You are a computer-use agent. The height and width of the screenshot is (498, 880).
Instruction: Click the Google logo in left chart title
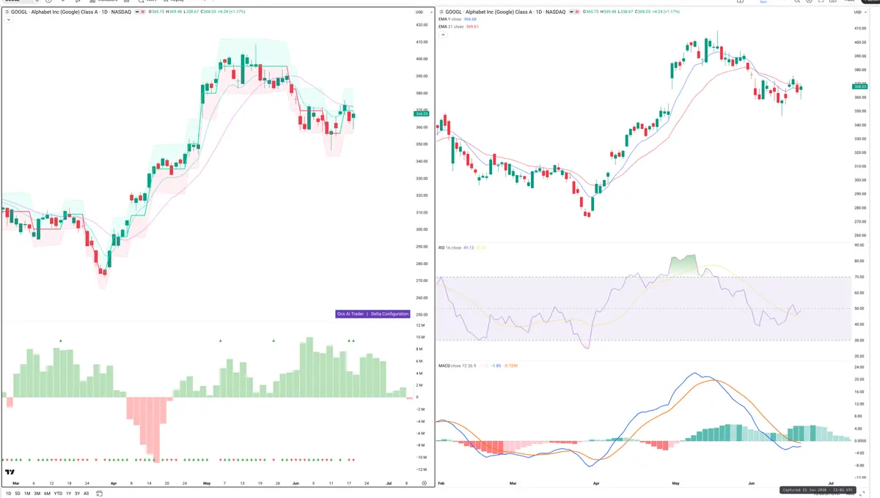[x=7, y=12]
